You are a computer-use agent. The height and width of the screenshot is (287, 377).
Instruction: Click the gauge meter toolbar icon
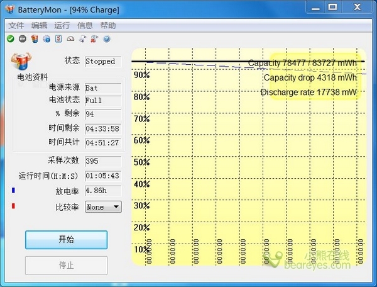pos(70,39)
